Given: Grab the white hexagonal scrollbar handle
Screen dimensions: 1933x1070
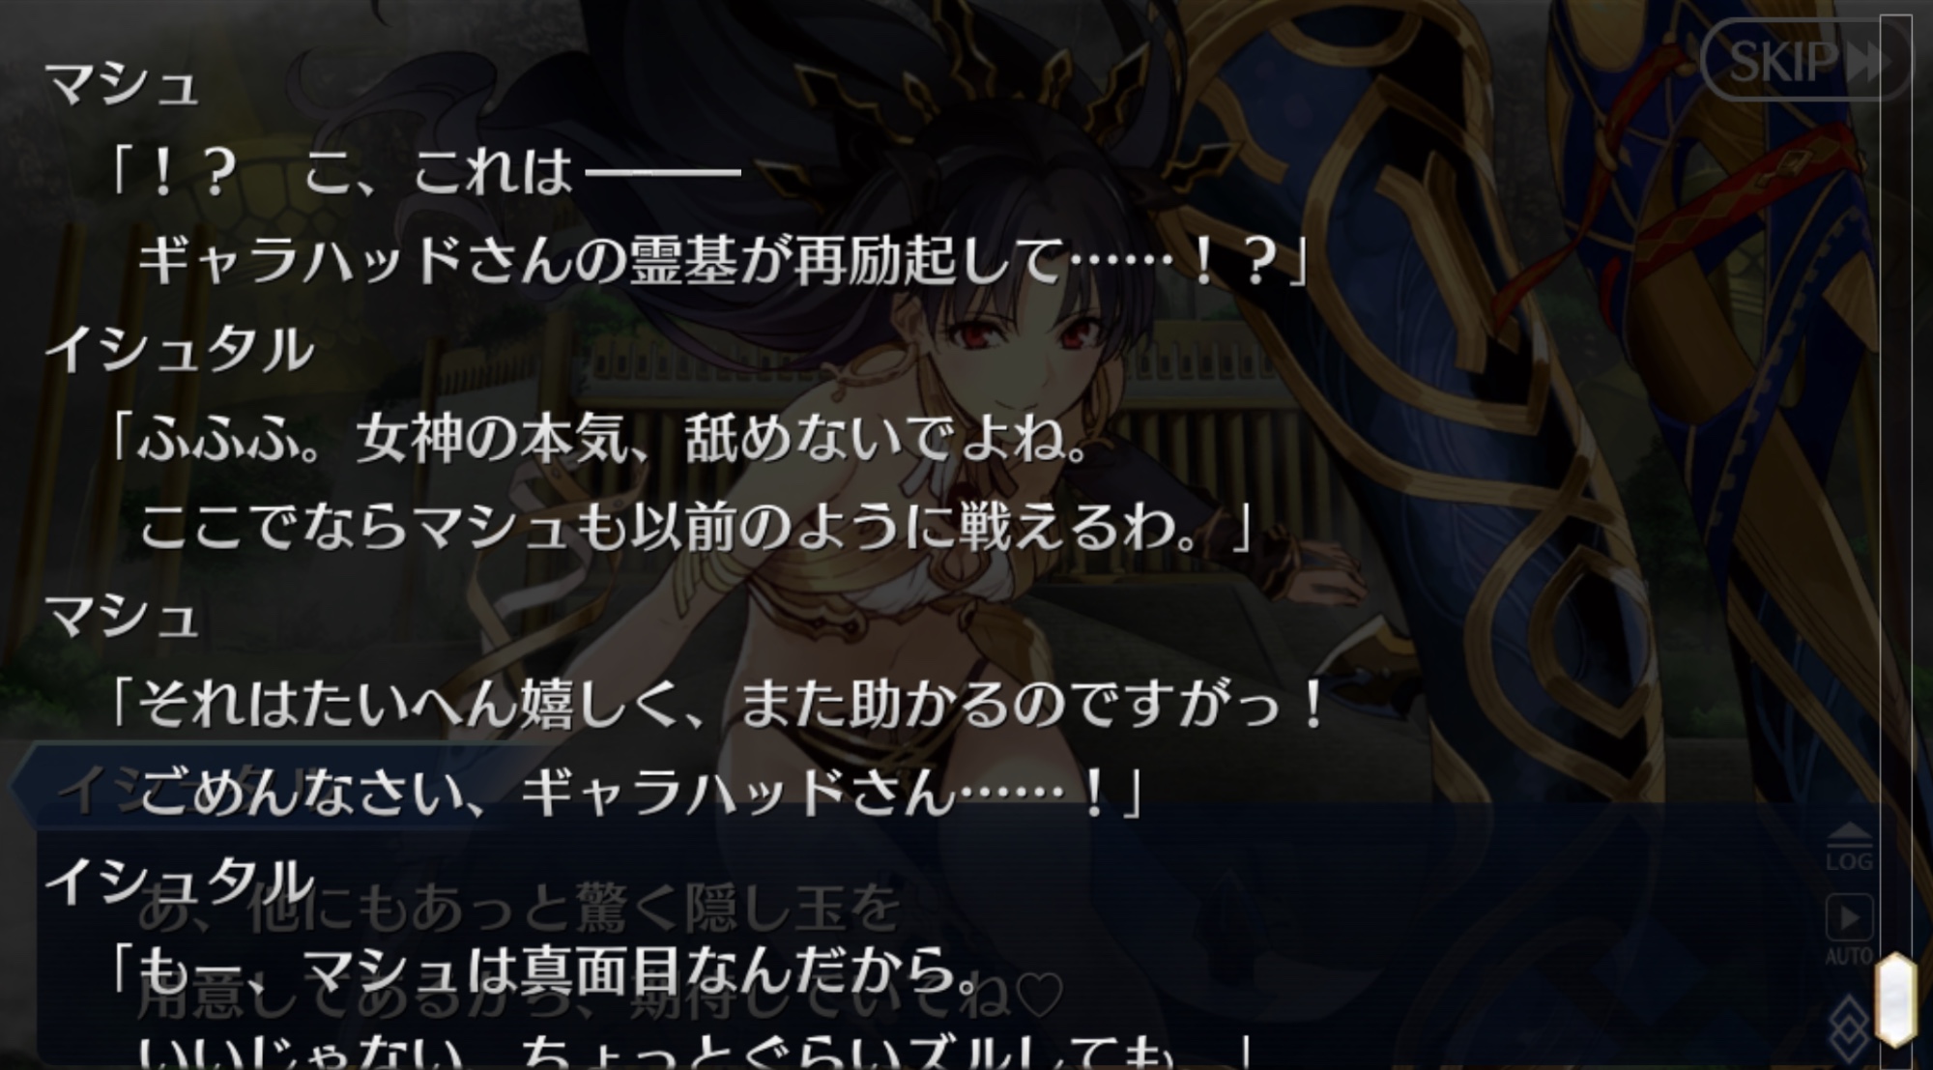Looking at the screenshot, I should coord(1894,999).
